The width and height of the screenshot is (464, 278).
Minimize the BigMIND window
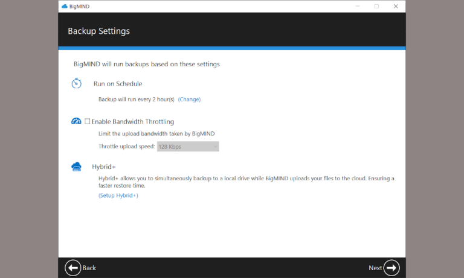point(358,6)
